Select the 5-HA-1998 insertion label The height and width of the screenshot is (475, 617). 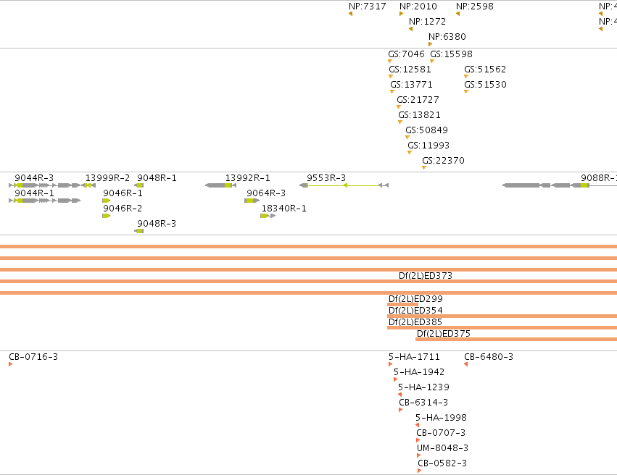pos(441,418)
